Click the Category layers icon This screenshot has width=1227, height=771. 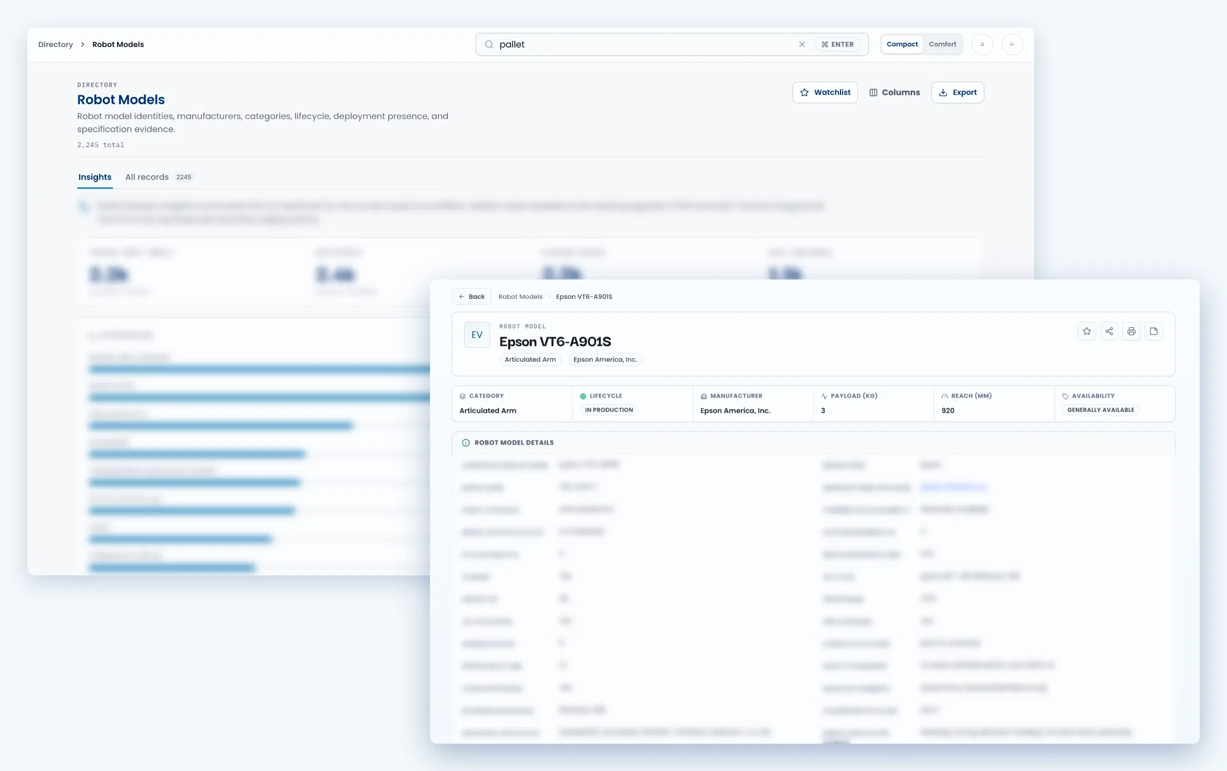(463, 396)
